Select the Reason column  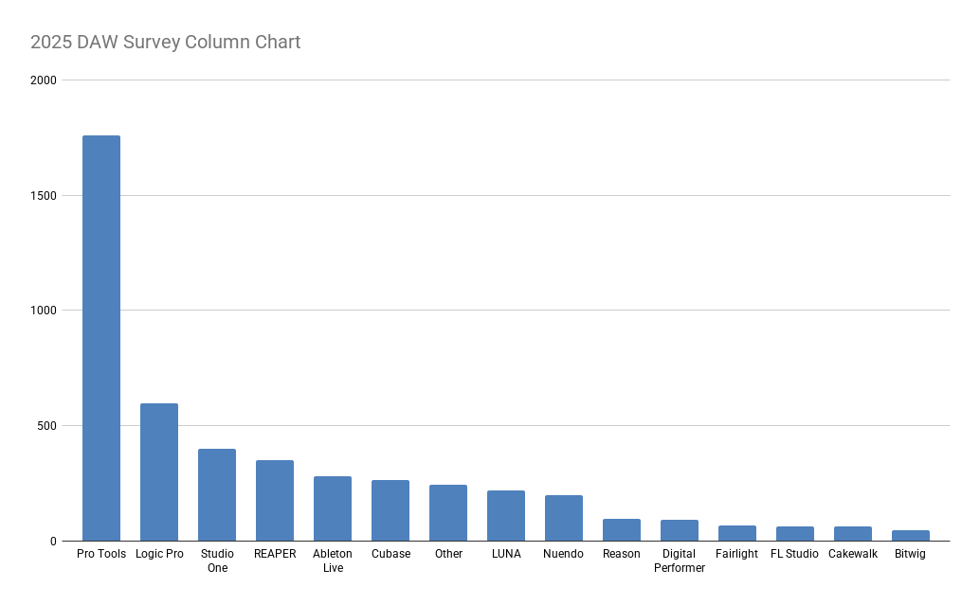tap(621, 530)
